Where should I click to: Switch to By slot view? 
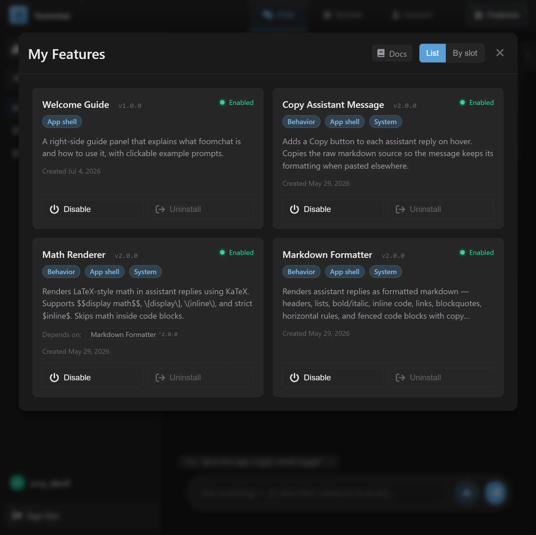coord(465,53)
